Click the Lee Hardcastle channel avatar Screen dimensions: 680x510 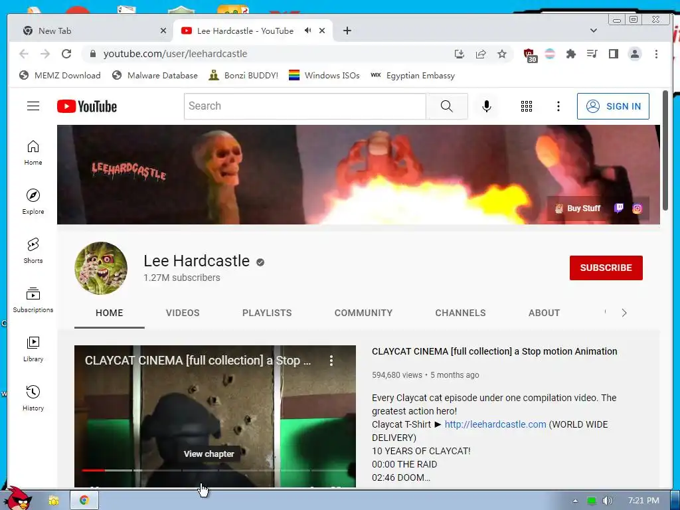tap(101, 268)
